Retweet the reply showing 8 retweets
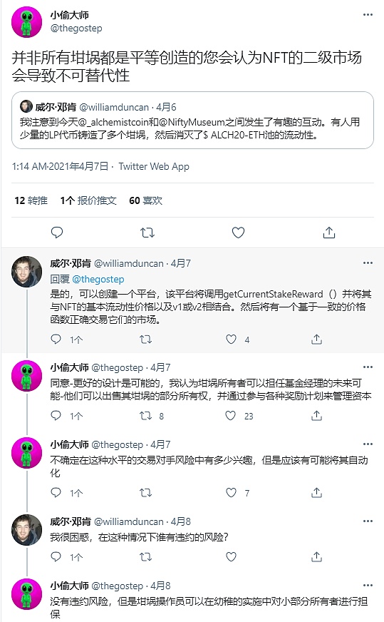 click(x=145, y=416)
